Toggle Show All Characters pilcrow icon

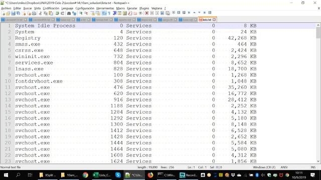[109, 13]
